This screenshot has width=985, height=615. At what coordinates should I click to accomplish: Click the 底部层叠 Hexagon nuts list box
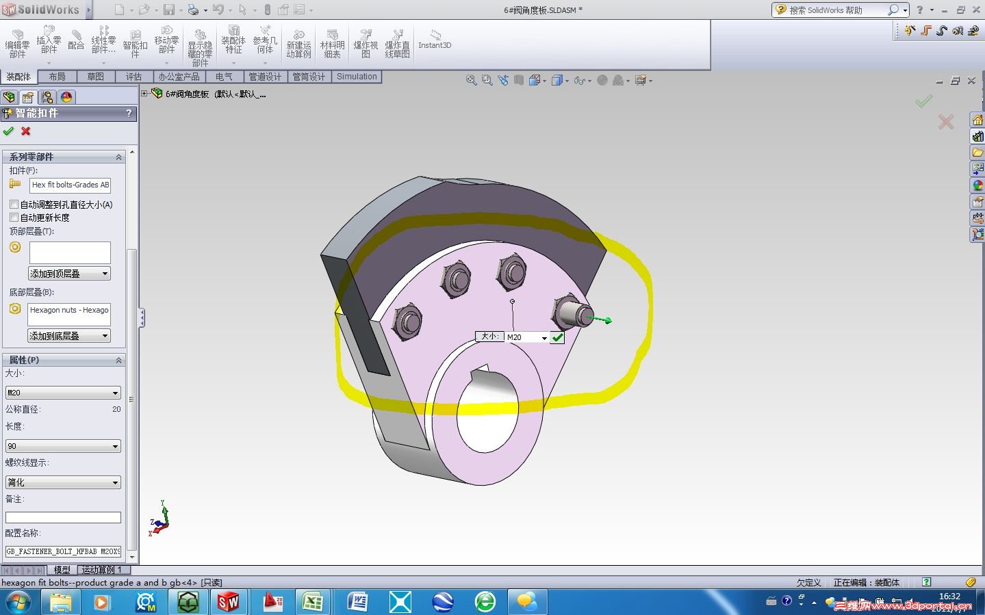coord(70,314)
